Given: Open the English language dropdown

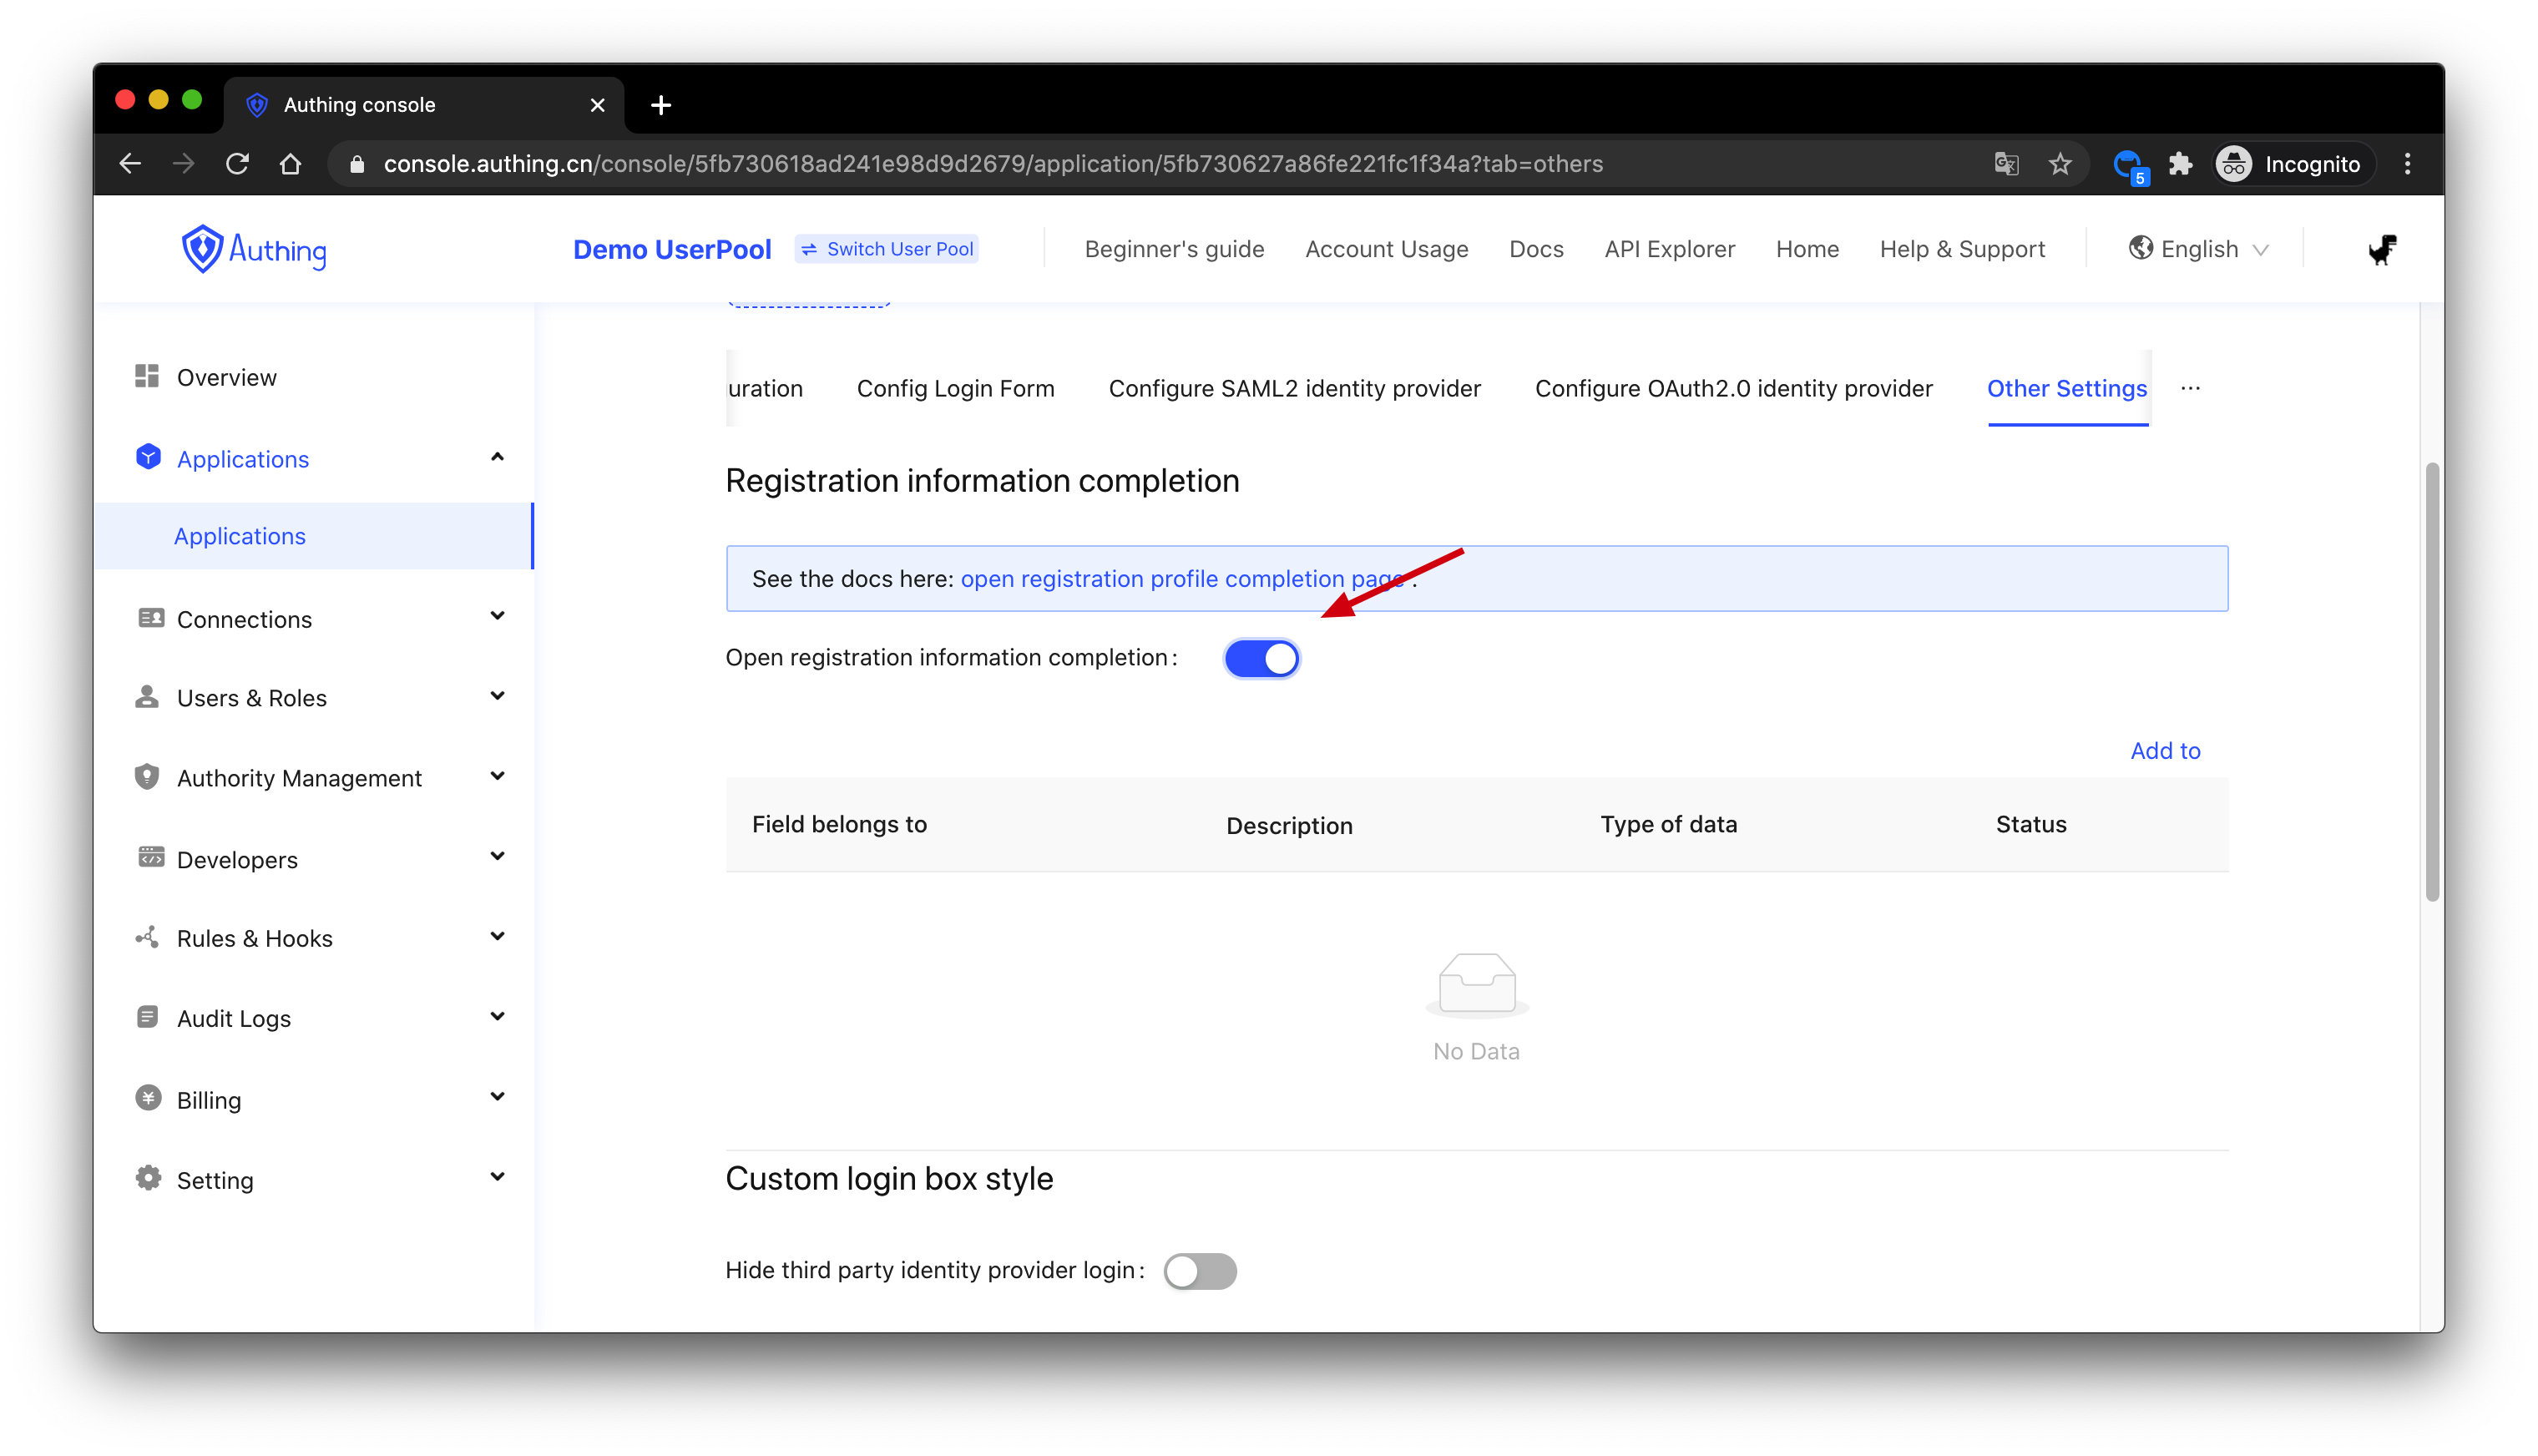Looking at the screenshot, I should pos(2199,249).
